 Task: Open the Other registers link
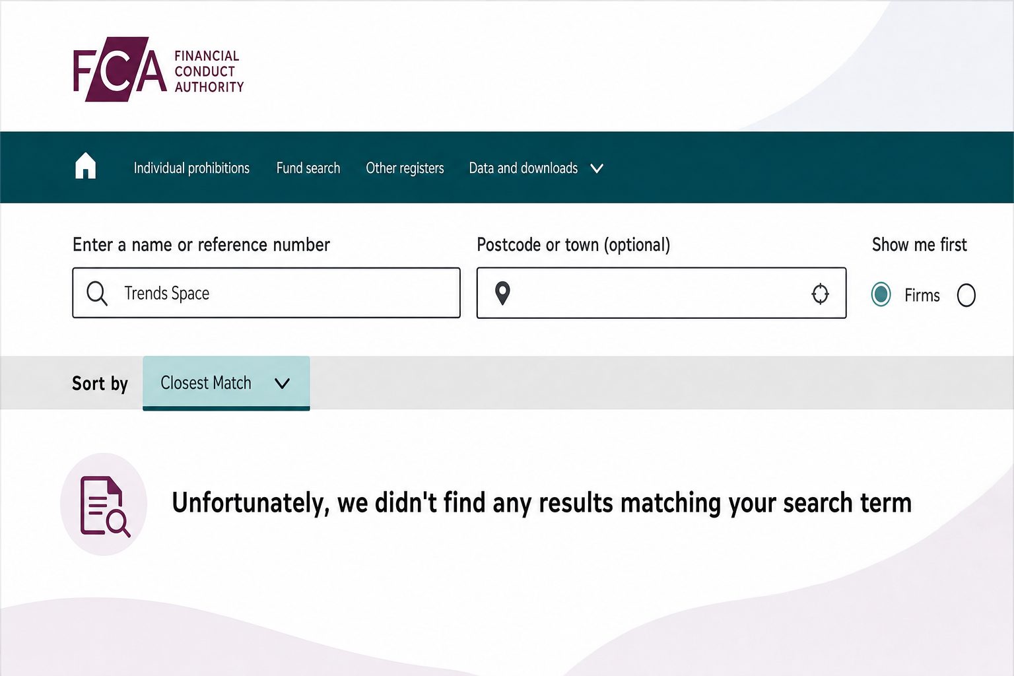(405, 168)
